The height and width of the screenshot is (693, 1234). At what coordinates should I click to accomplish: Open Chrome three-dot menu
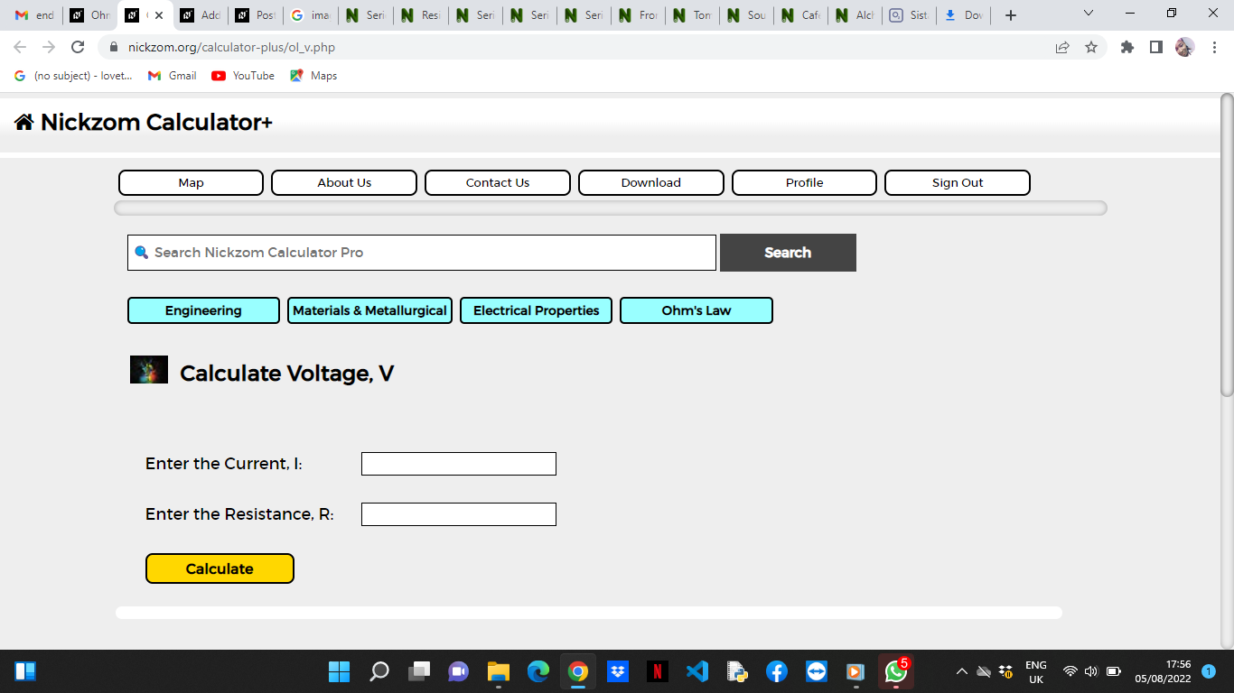point(1214,47)
